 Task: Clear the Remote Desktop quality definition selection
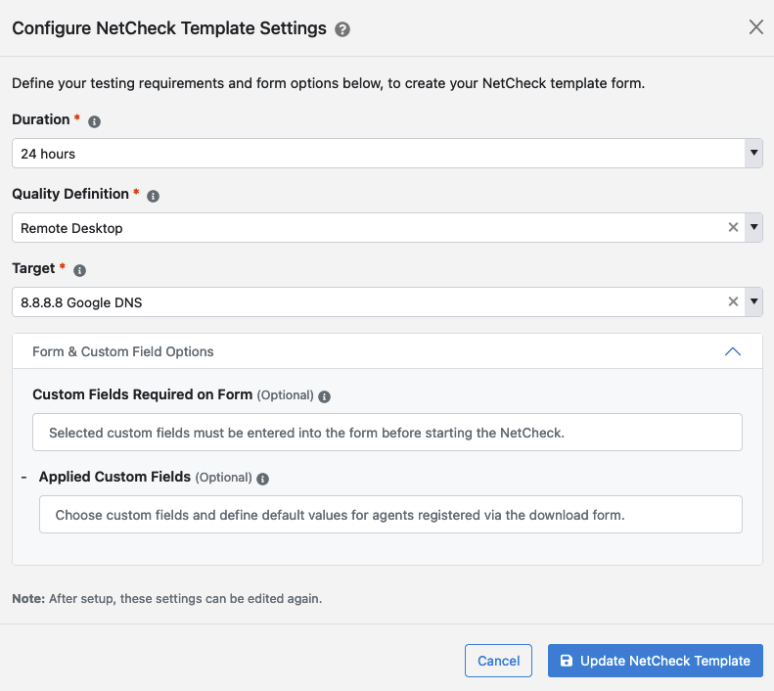click(x=733, y=227)
